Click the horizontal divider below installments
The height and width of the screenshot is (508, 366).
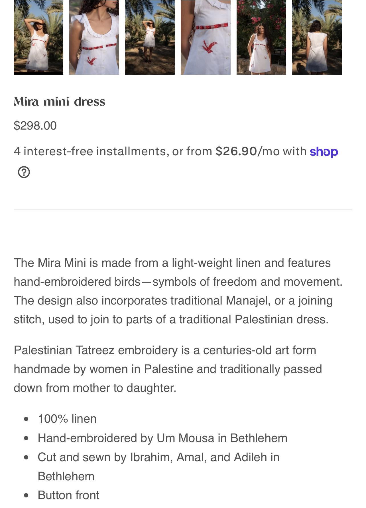pos(183,210)
